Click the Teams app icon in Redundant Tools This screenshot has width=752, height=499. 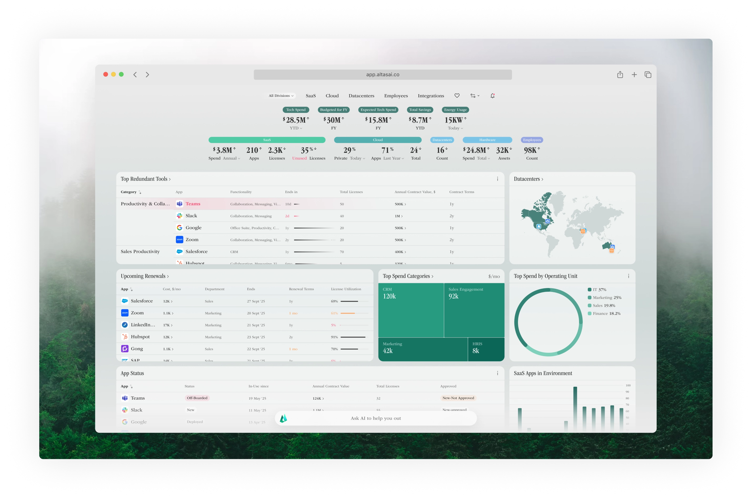point(180,204)
